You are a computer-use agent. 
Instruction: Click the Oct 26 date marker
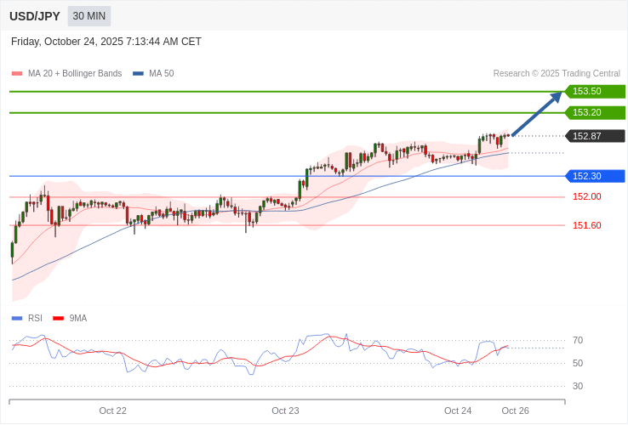coord(515,411)
